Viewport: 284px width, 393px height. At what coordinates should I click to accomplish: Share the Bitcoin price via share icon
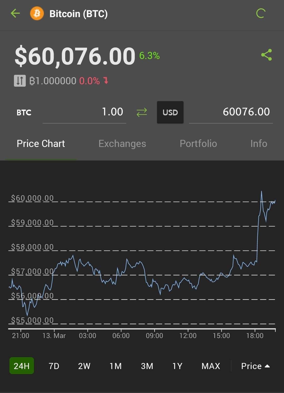266,55
